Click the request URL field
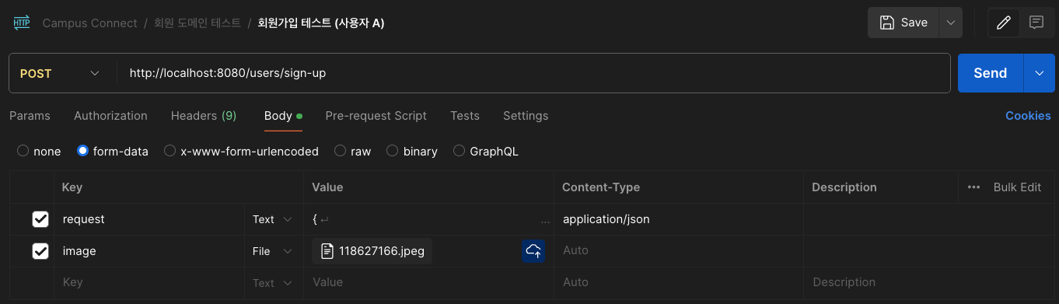 [x=533, y=73]
